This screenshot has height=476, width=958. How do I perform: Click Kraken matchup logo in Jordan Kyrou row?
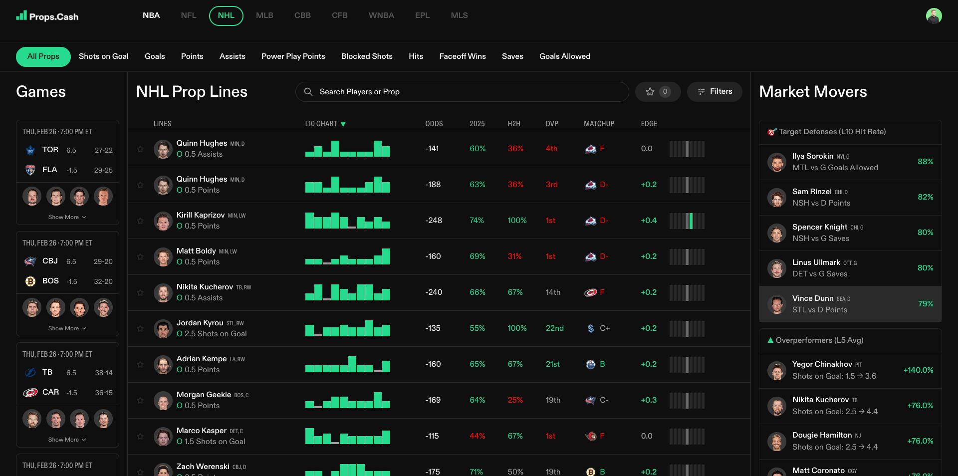click(591, 328)
